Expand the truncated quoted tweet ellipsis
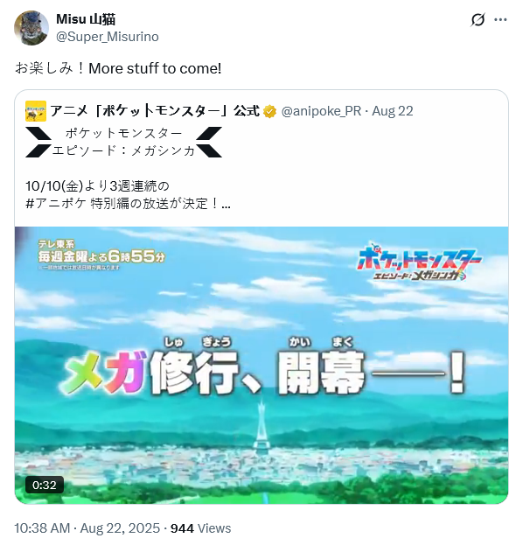523x545 pixels. pyautogui.click(x=226, y=205)
